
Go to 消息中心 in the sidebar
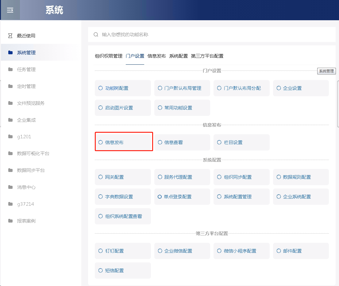click(x=40, y=187)
